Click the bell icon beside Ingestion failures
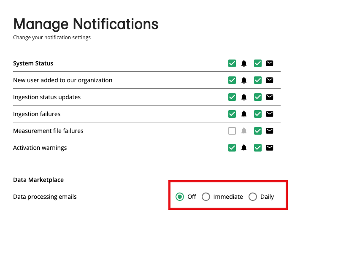357x279 pixels. point(244,114)
